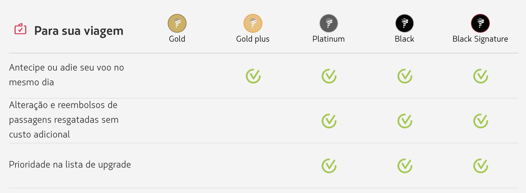Select the Gold plus column label
The width and height of the screenshot is (526, 193).
click(253, 39)
